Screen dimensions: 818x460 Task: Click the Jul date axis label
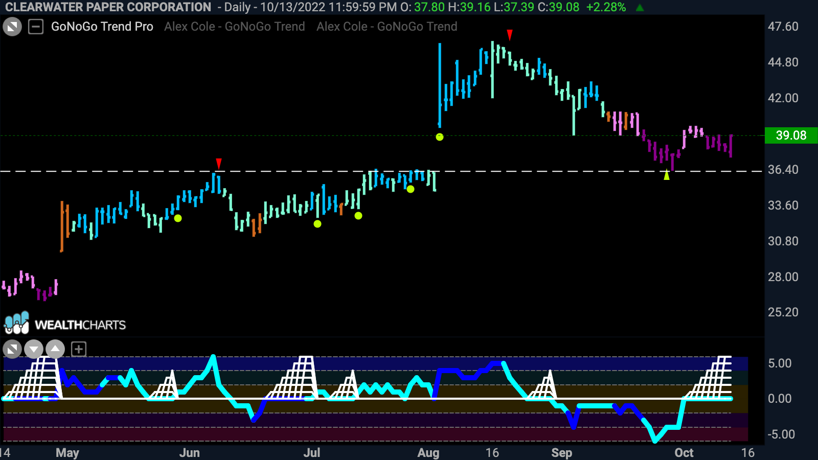(312, 453)
